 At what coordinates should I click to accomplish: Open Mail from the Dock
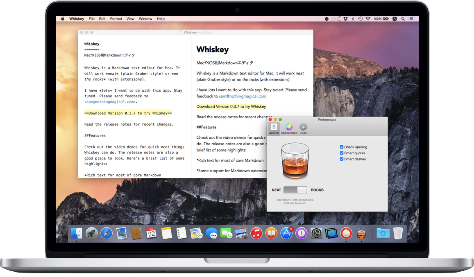[122, 233]
